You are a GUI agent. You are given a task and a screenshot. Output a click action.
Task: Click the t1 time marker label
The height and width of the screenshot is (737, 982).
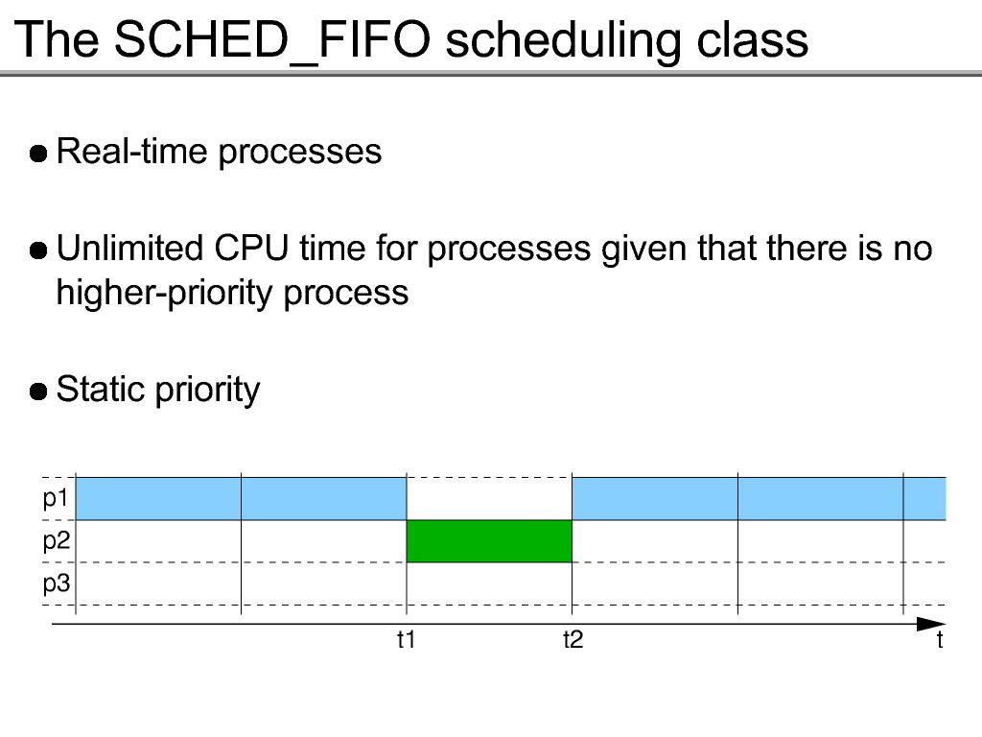[x=407, y=640]
